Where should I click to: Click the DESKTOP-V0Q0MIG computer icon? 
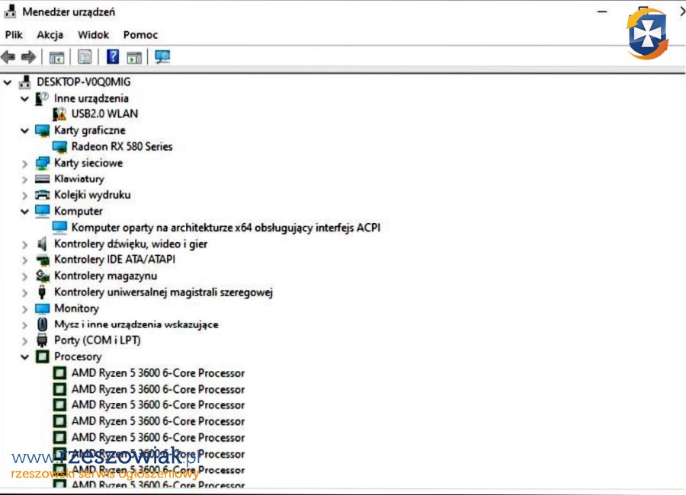coord(25,81)
